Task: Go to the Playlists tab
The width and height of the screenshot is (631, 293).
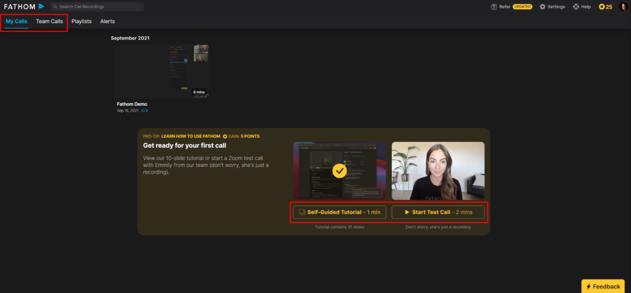Action: click(x=82, y=22)
